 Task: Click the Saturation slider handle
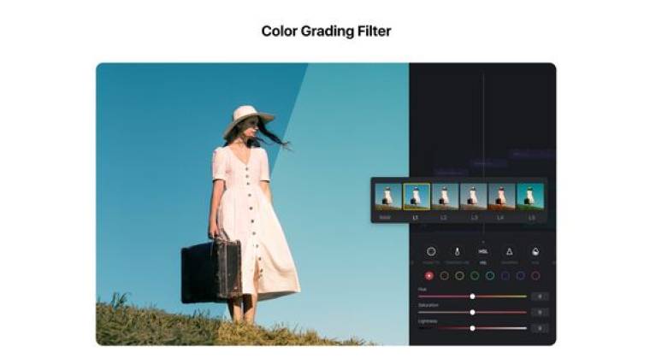(472, 312)
